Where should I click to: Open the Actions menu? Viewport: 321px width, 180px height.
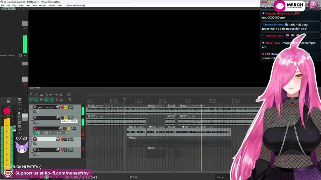tap(52, 5)
